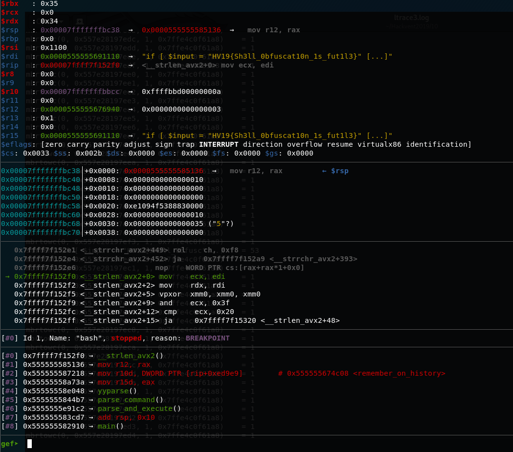
Task: Click stack address 0x00007fffffffbc38 in stack view
Action: click(x=41, y=171)
